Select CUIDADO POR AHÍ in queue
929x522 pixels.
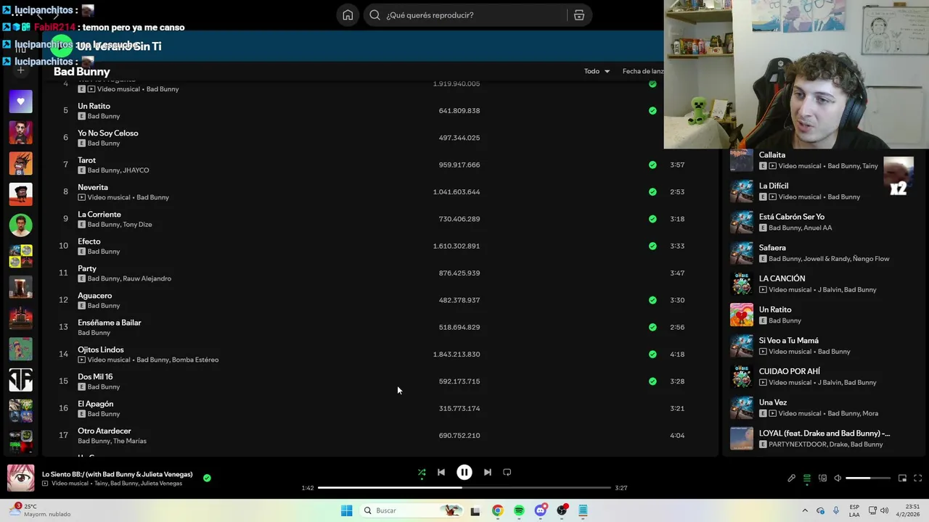click(790, 371)
